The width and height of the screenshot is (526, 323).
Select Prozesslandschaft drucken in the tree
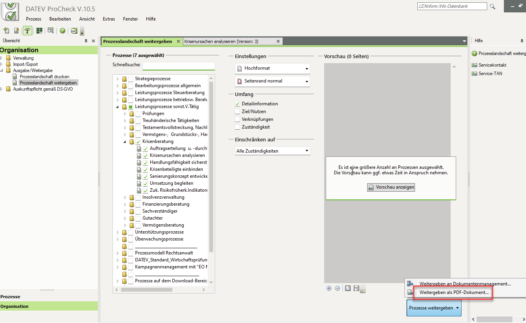click(x=44, y=77)
